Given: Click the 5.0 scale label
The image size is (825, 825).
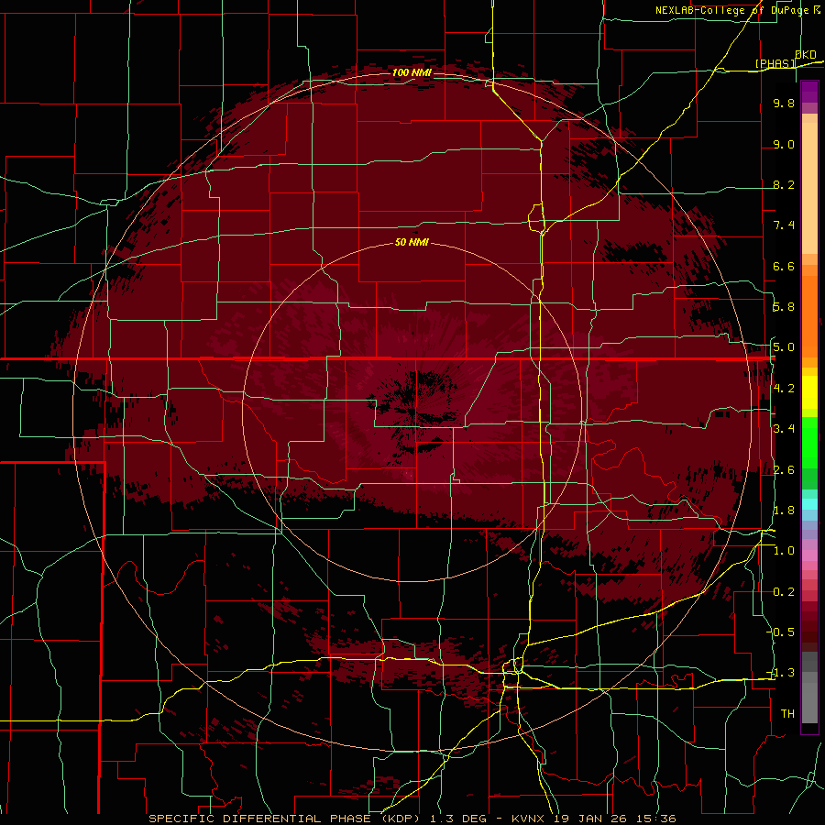Looking at the screenshot, I should click(784, 347).
